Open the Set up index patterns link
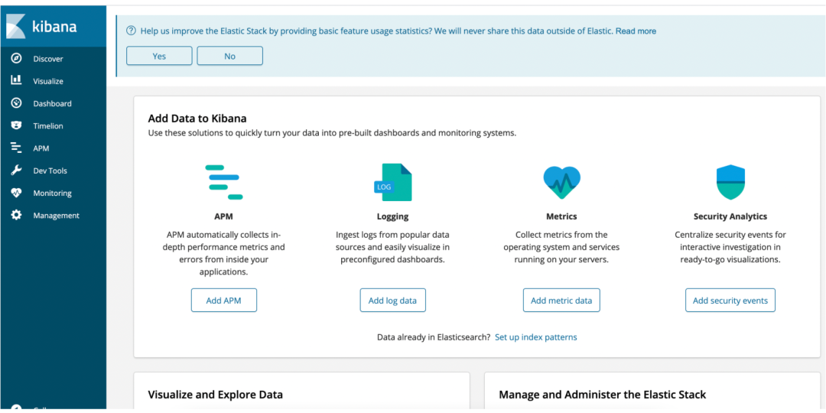 click(535, 337)
